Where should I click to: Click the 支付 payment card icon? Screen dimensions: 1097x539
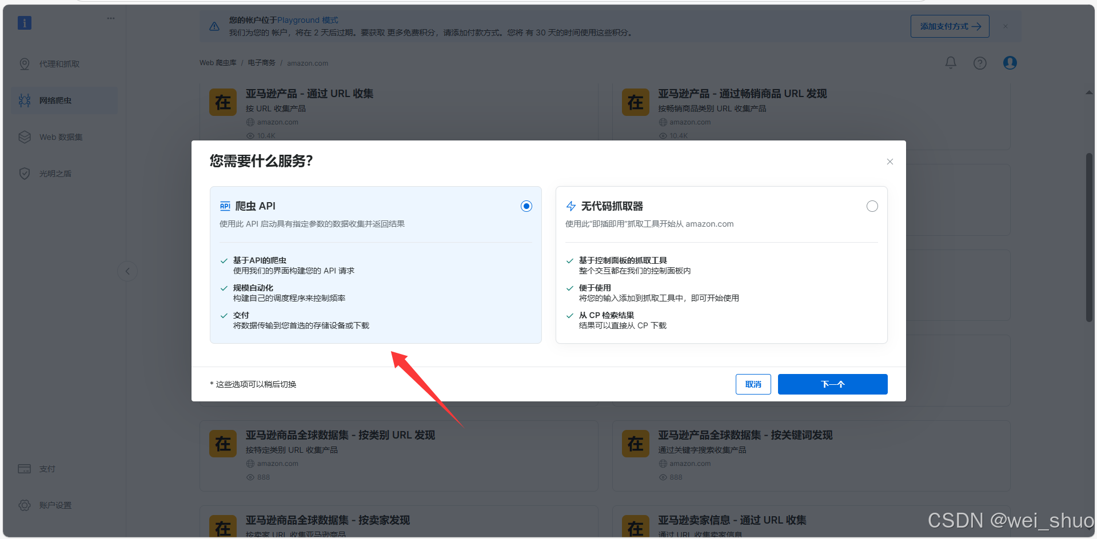(x=25, y=468)
